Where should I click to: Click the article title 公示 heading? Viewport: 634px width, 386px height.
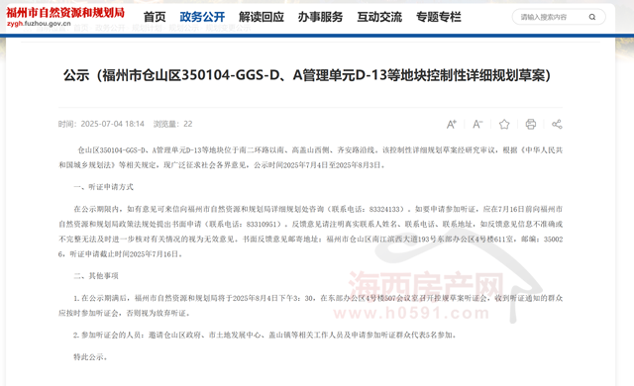[307, 75]
